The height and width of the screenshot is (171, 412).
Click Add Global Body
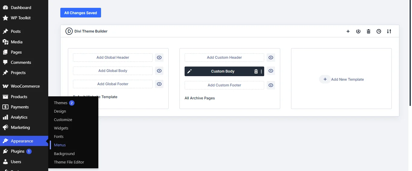pyautogui.click(x=113, y=71)
